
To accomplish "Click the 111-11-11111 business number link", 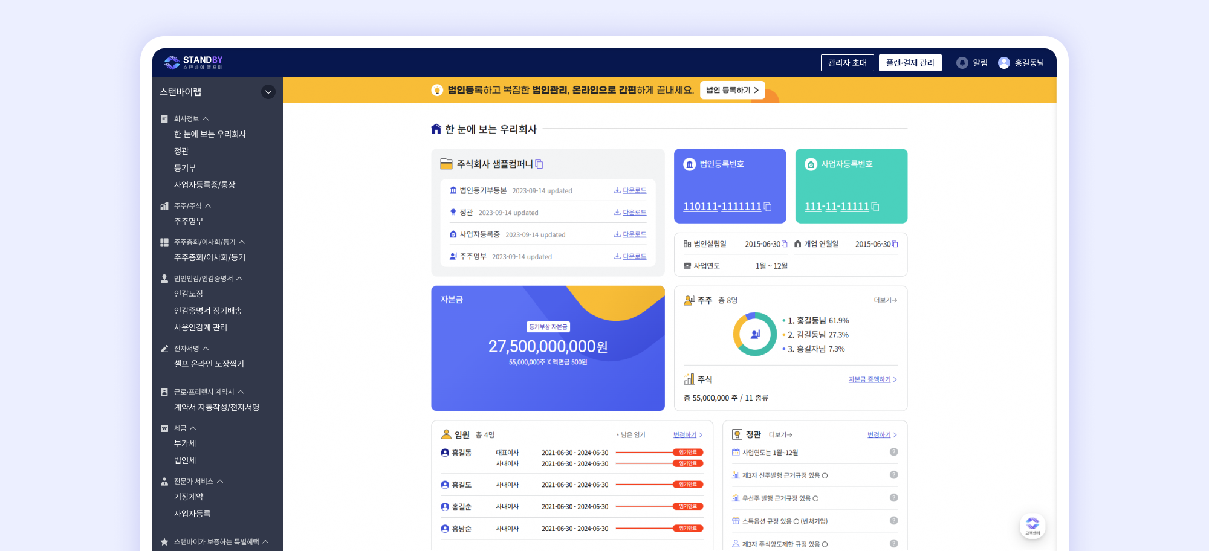I will (837, 207).
